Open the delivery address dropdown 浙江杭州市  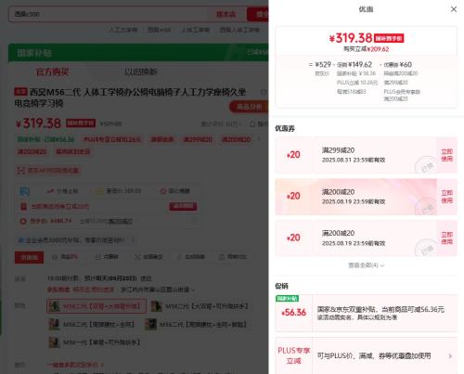(x=158, y=290)
